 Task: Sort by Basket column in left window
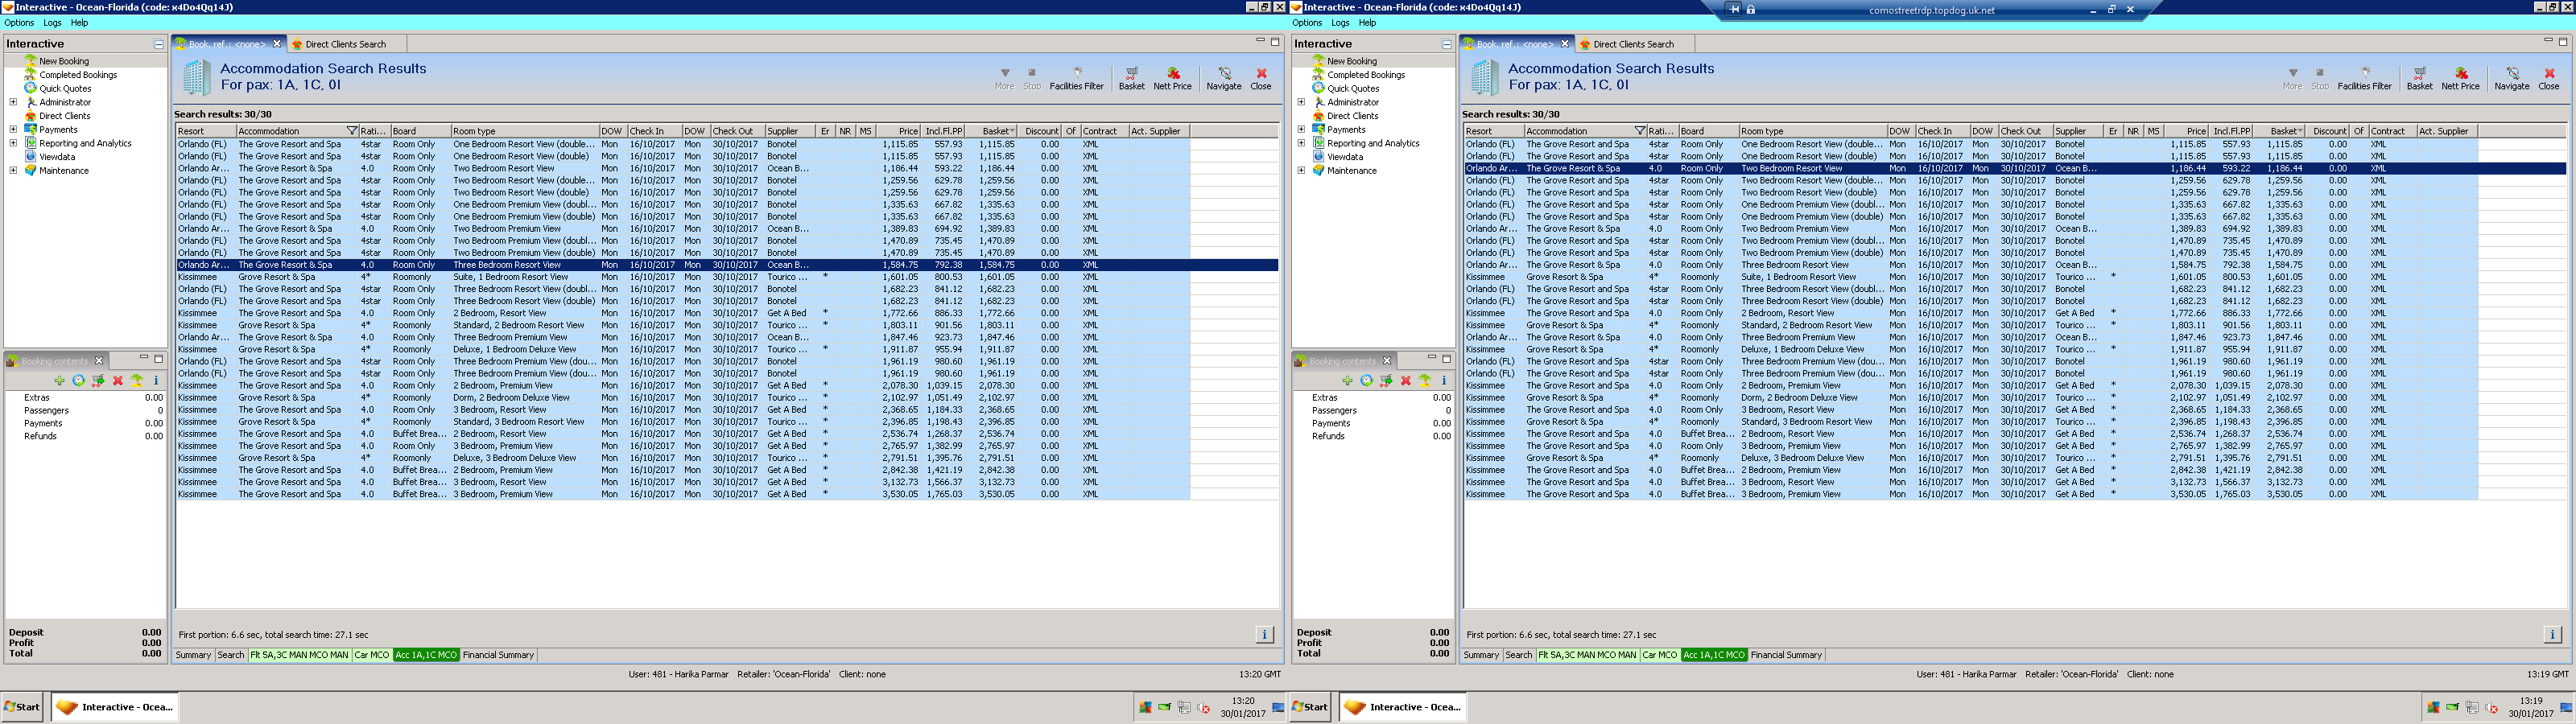pyautogui.click(x=995, y=131)
